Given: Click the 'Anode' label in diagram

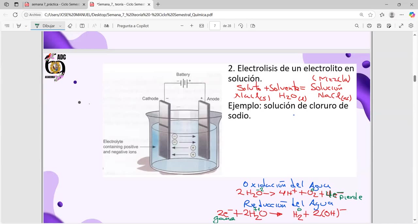Looking at the screenshot, I should [x=213, y=99].
